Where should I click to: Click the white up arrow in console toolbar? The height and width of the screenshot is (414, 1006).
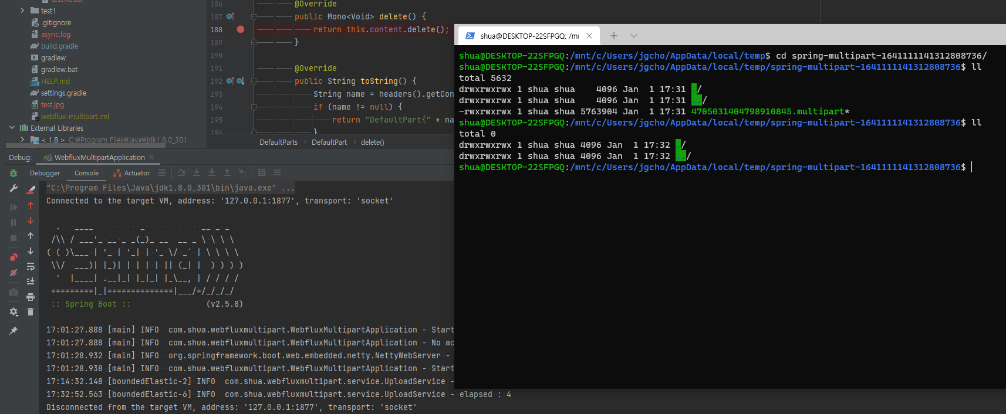31,236
